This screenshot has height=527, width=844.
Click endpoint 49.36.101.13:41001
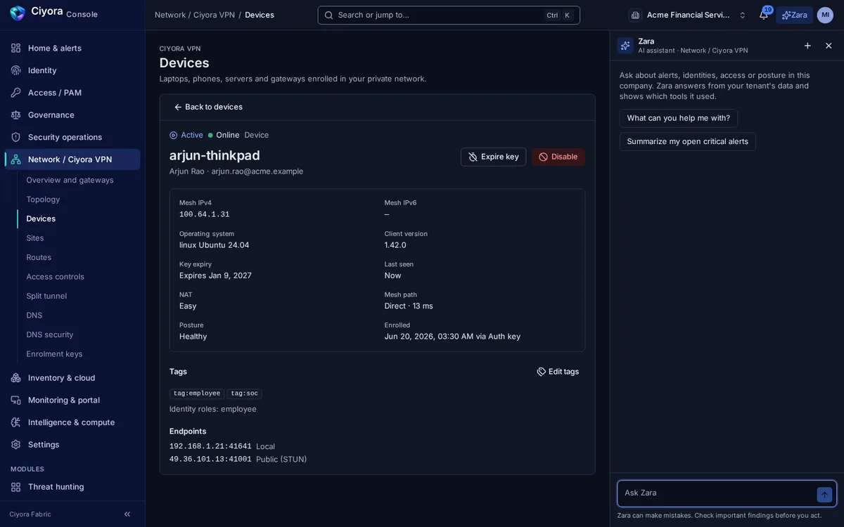(x=210, y=460)
